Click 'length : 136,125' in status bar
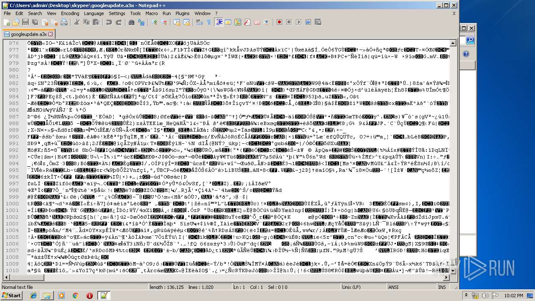Screen dimensions: 535x301 click(x=167, y=287)
